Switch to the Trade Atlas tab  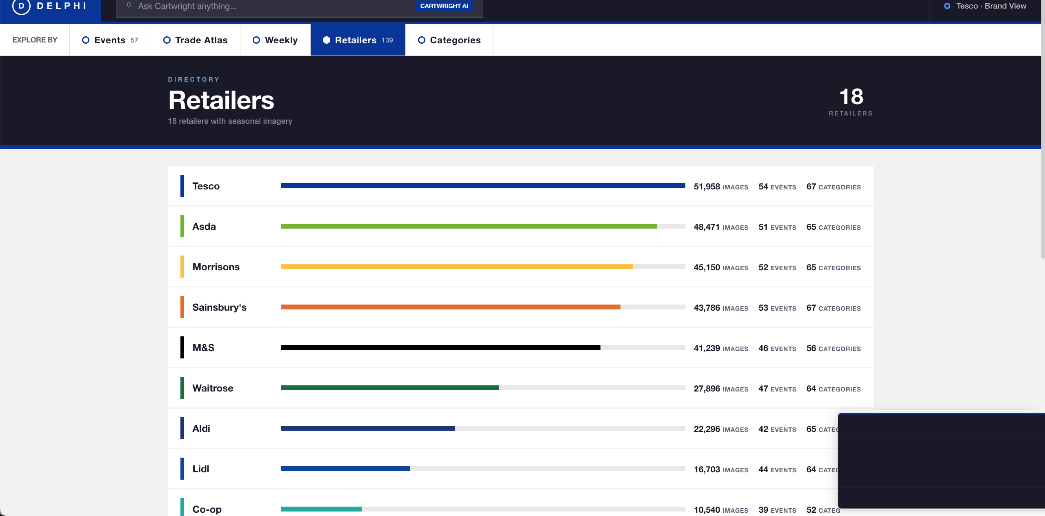196,40
